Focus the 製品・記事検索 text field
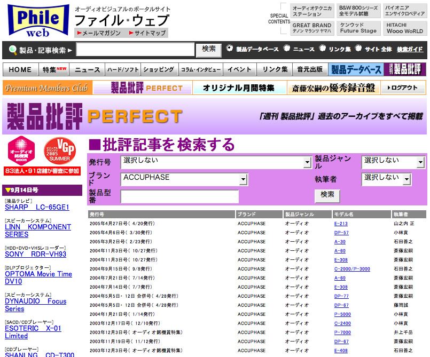Viewport: 430px width, 357px height. (x=135, y=50)
